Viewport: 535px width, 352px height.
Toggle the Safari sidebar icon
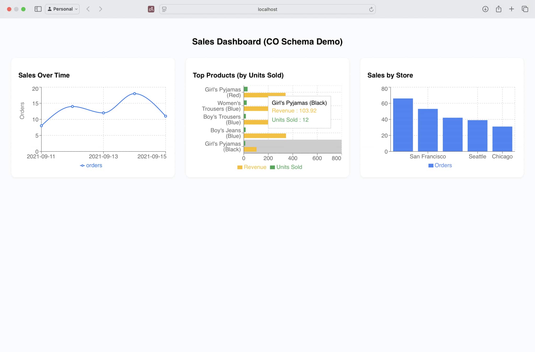38,9
